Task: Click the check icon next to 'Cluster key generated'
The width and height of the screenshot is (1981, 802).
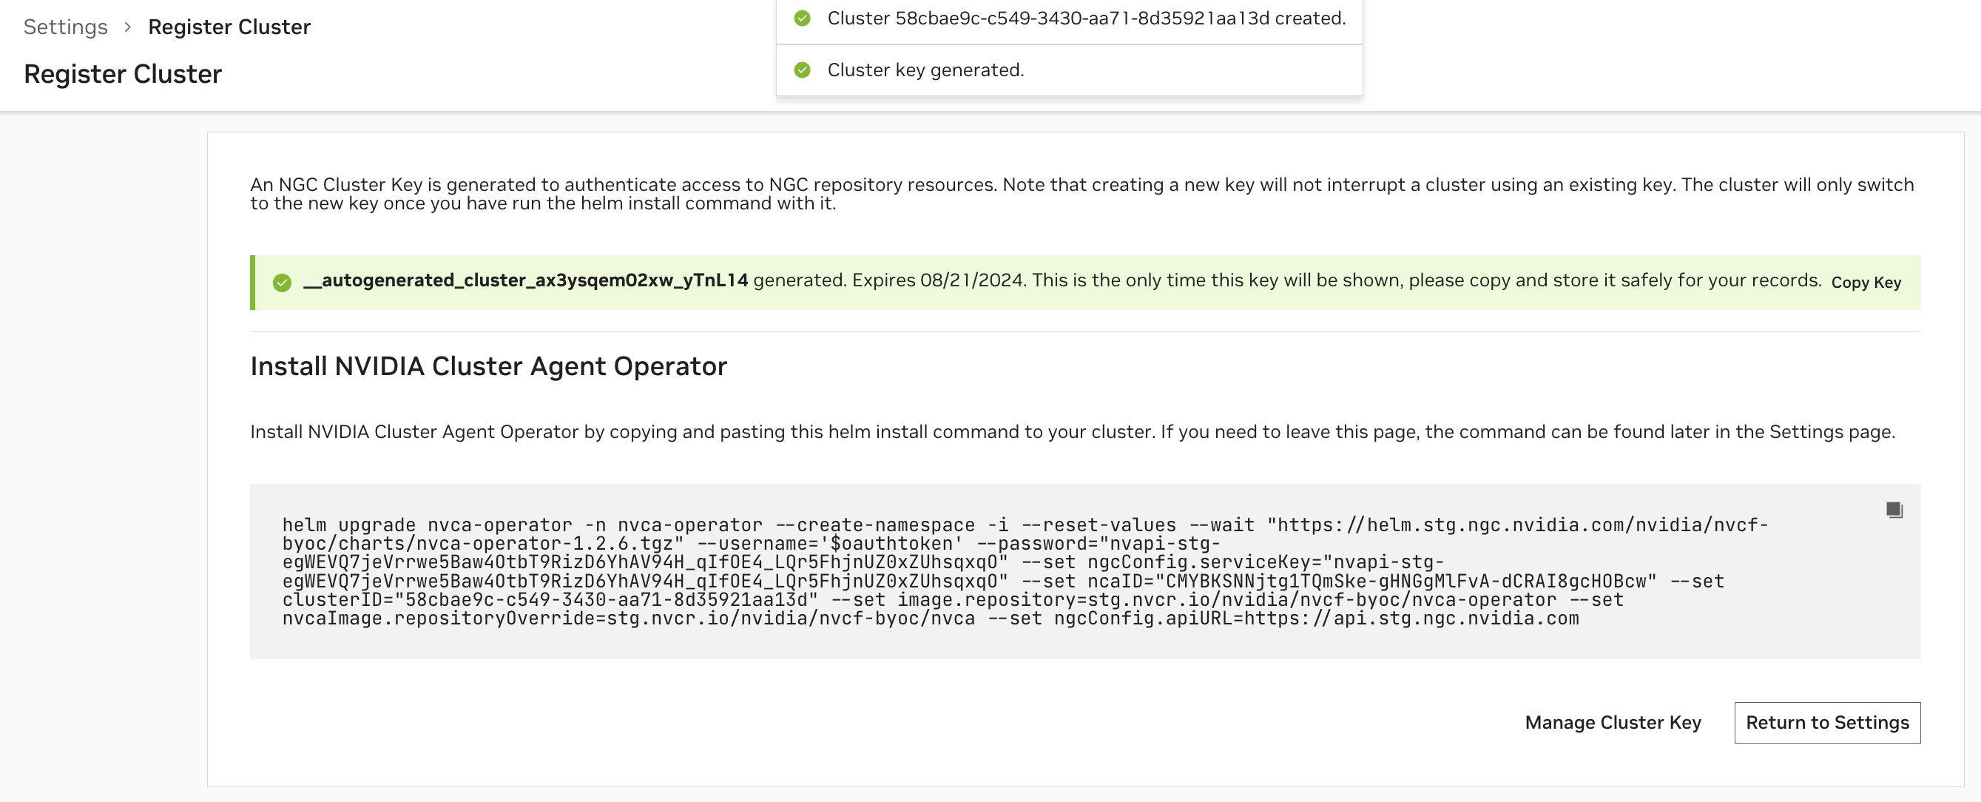Action: (803, 70)
